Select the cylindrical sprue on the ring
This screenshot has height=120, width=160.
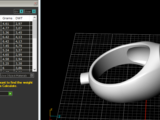pos(84,78)
